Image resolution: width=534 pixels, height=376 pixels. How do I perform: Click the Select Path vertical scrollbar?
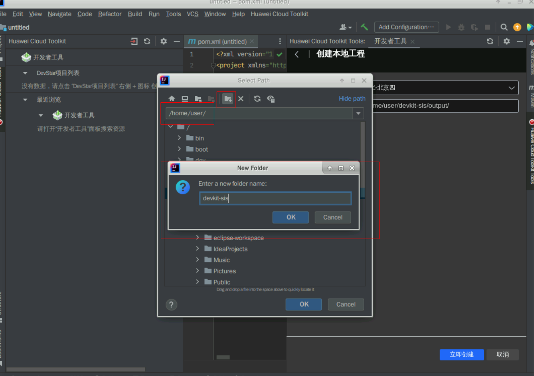(x=363, y=153)
